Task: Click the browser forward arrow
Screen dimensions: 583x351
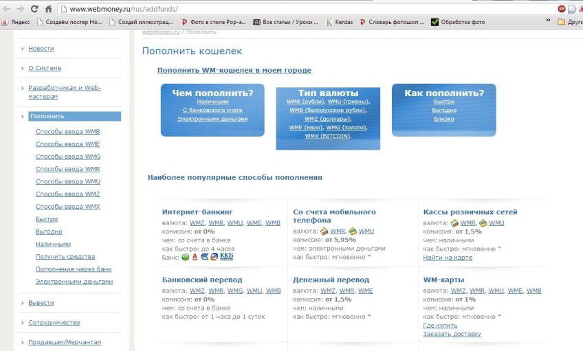Action: [x=21, y=9]
